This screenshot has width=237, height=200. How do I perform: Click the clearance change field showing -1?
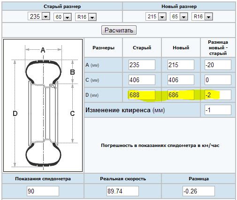(218, 110)
